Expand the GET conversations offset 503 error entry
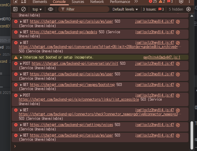Screen dimensions: 197x151 coord(21,43)
